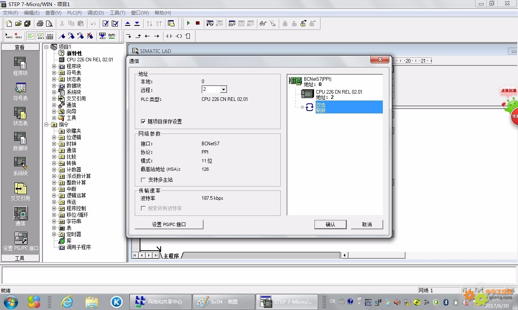Expand 计数器 instruction folder

tap(54, 170)
